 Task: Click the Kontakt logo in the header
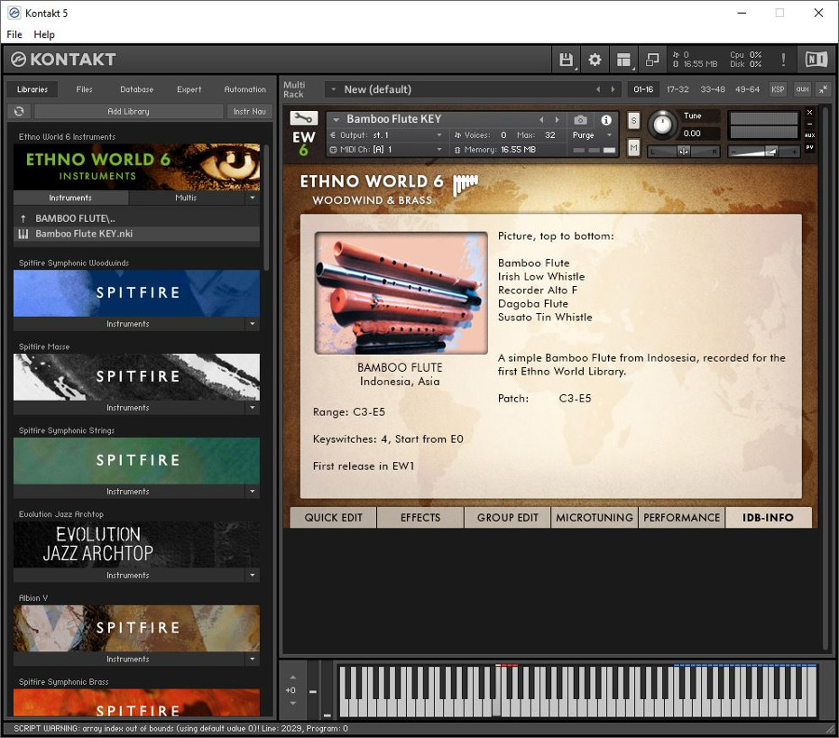click(x=64, y=60)
